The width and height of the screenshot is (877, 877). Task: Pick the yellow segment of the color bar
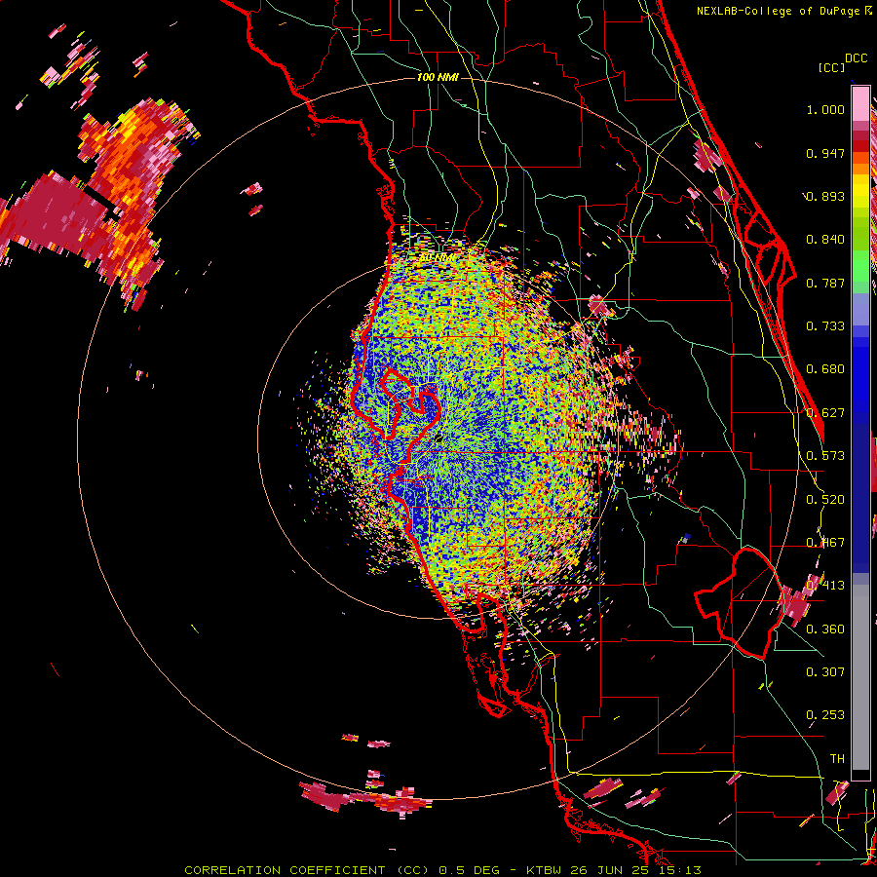[x=860, y=192]
